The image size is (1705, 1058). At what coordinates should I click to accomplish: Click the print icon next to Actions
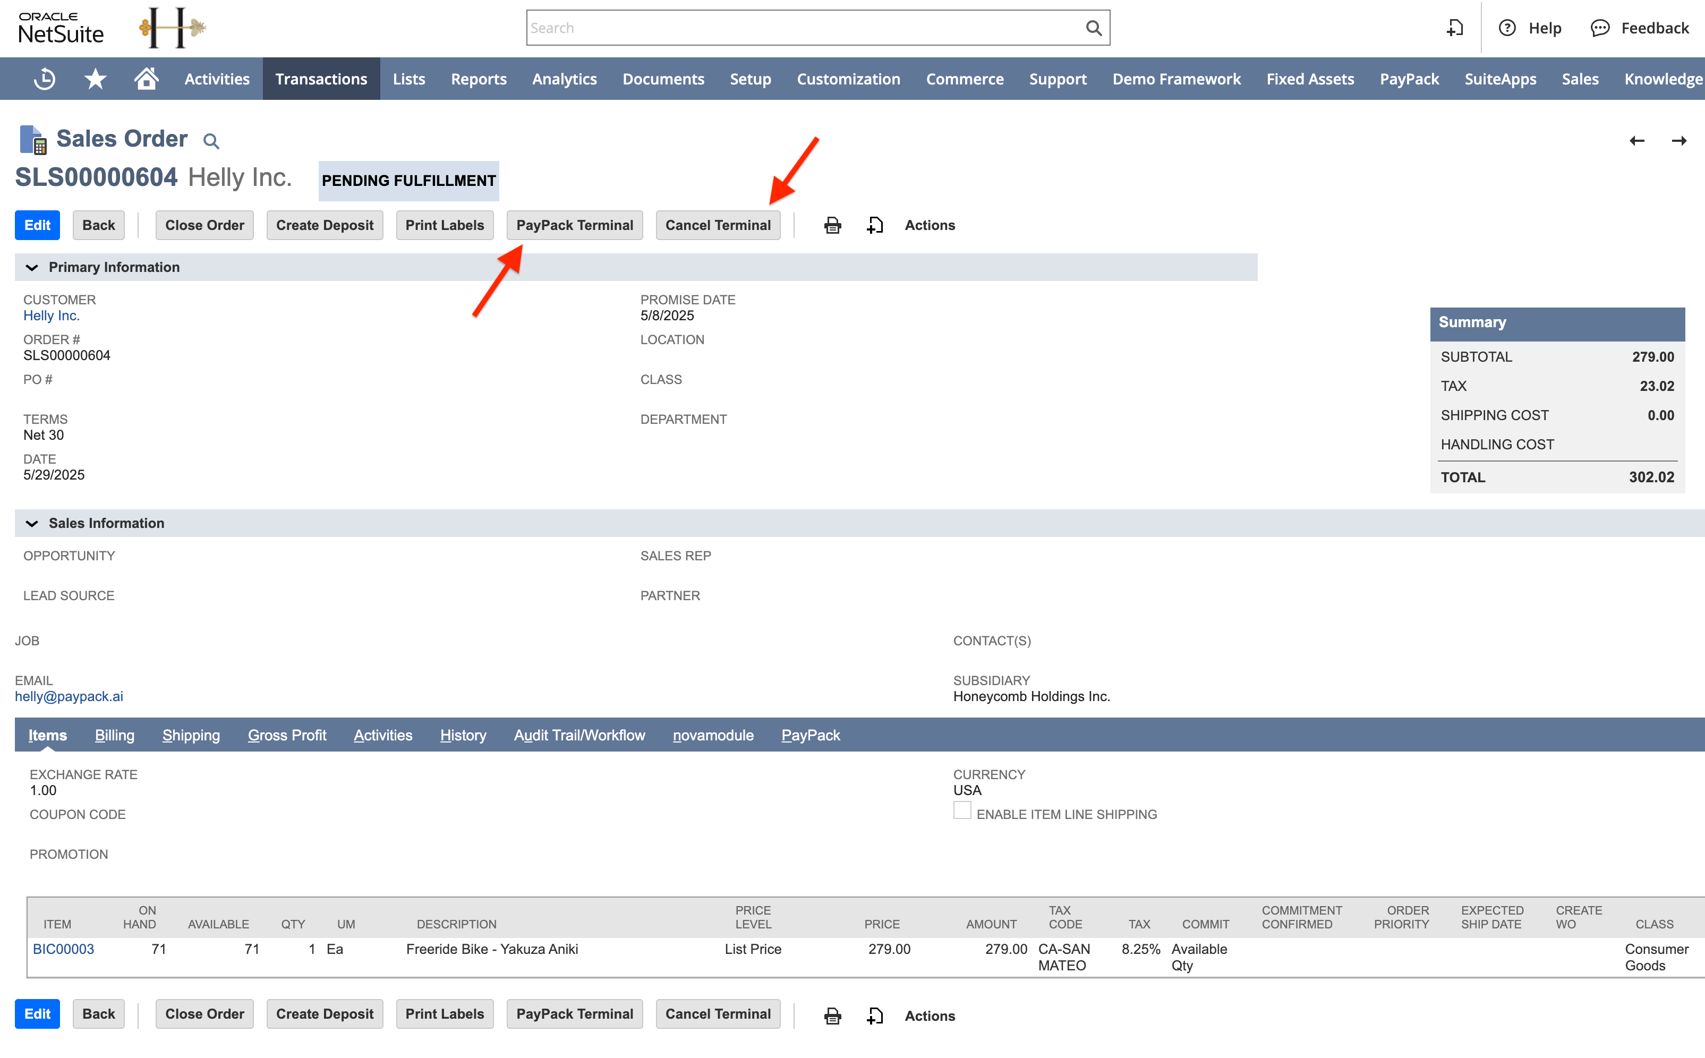coord(832,225)
